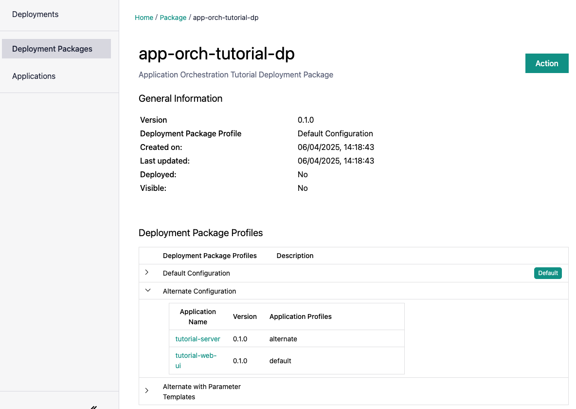The height and width of the screenshot is (409, 576).
Task: Click the Alternate Configuration profile name
Action: tap(199, 291)
